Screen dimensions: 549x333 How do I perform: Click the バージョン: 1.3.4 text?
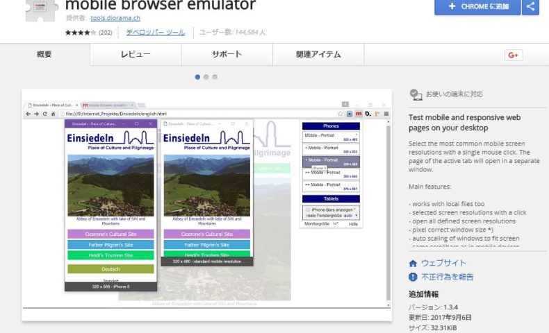tap(433, 307)
